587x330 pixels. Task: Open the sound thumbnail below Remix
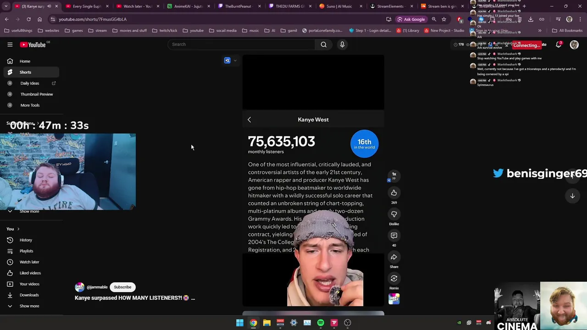[394, 299]
